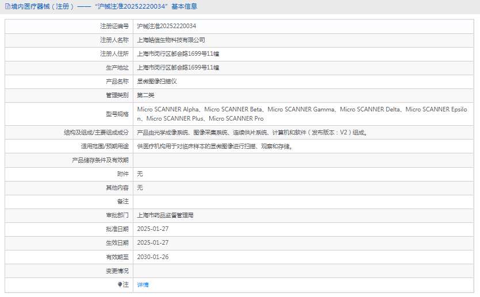Click the 产品名称 label
This screenshot has height=297, width=480.
[117, 82]
